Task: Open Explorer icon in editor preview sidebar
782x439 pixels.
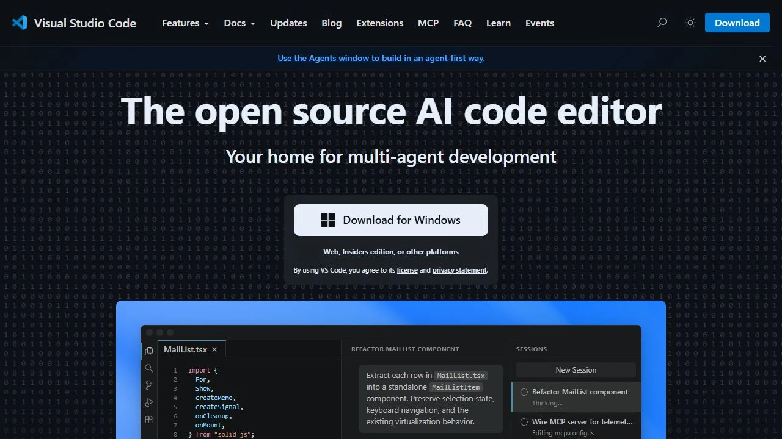Action: click(148, 351)
